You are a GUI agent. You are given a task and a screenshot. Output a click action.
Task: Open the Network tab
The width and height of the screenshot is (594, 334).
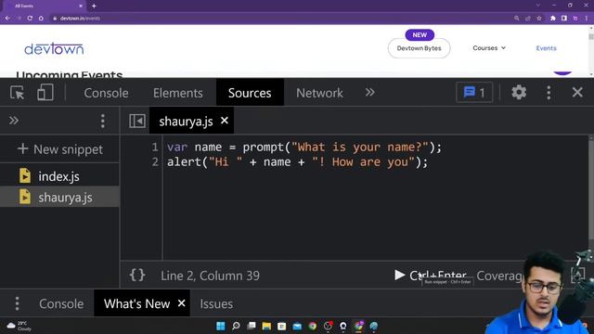point(319,93)
